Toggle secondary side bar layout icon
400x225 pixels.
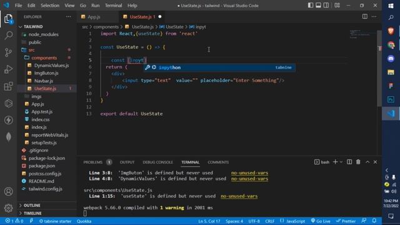tap(326, 6)
